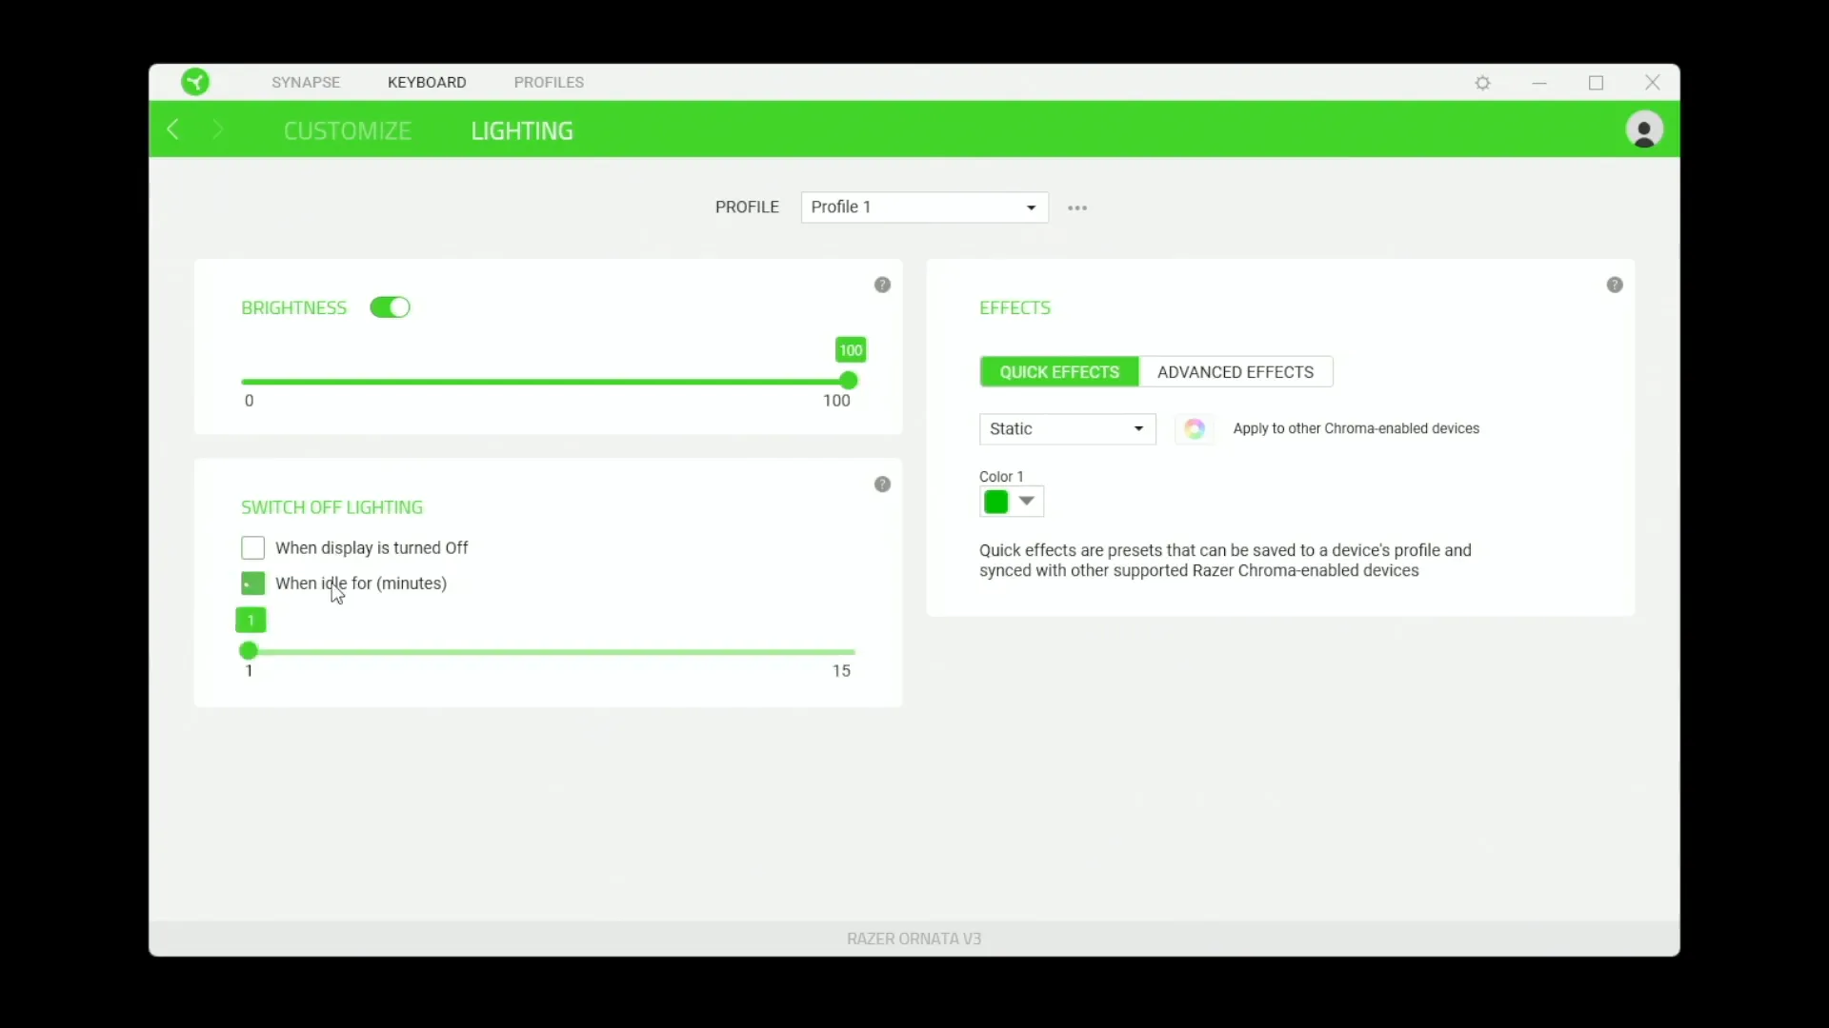Open the settings gear icon
This screenshot has height=1028, width=1829.
[1483, 83]
